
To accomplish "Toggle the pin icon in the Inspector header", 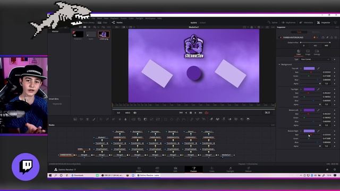I will 327,38.
